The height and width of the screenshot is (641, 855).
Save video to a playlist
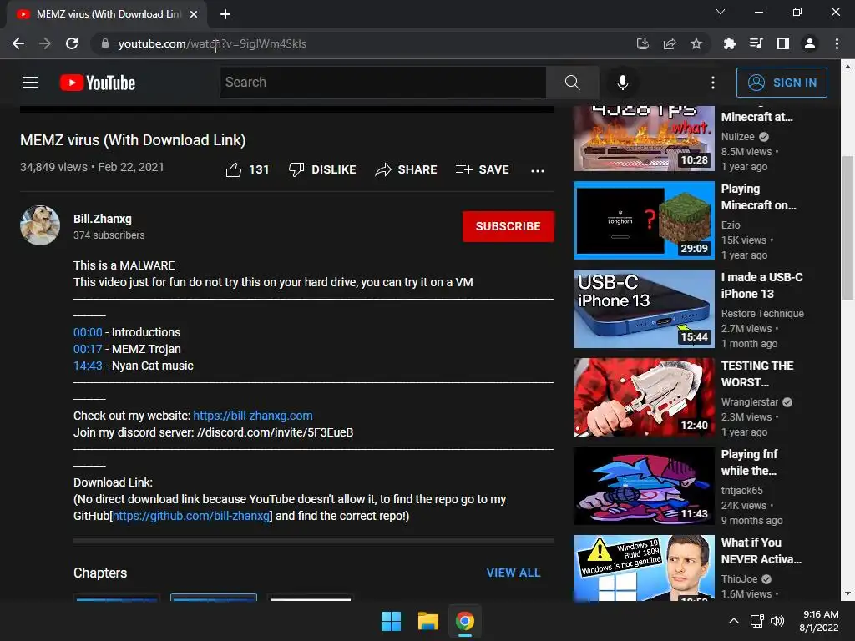point(483,169)
